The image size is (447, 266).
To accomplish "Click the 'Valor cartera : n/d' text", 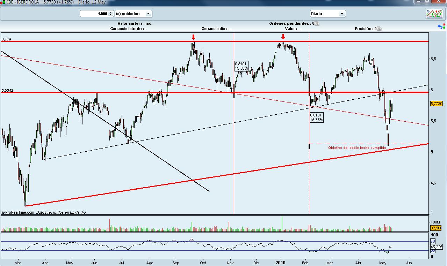I will [135, 23].
